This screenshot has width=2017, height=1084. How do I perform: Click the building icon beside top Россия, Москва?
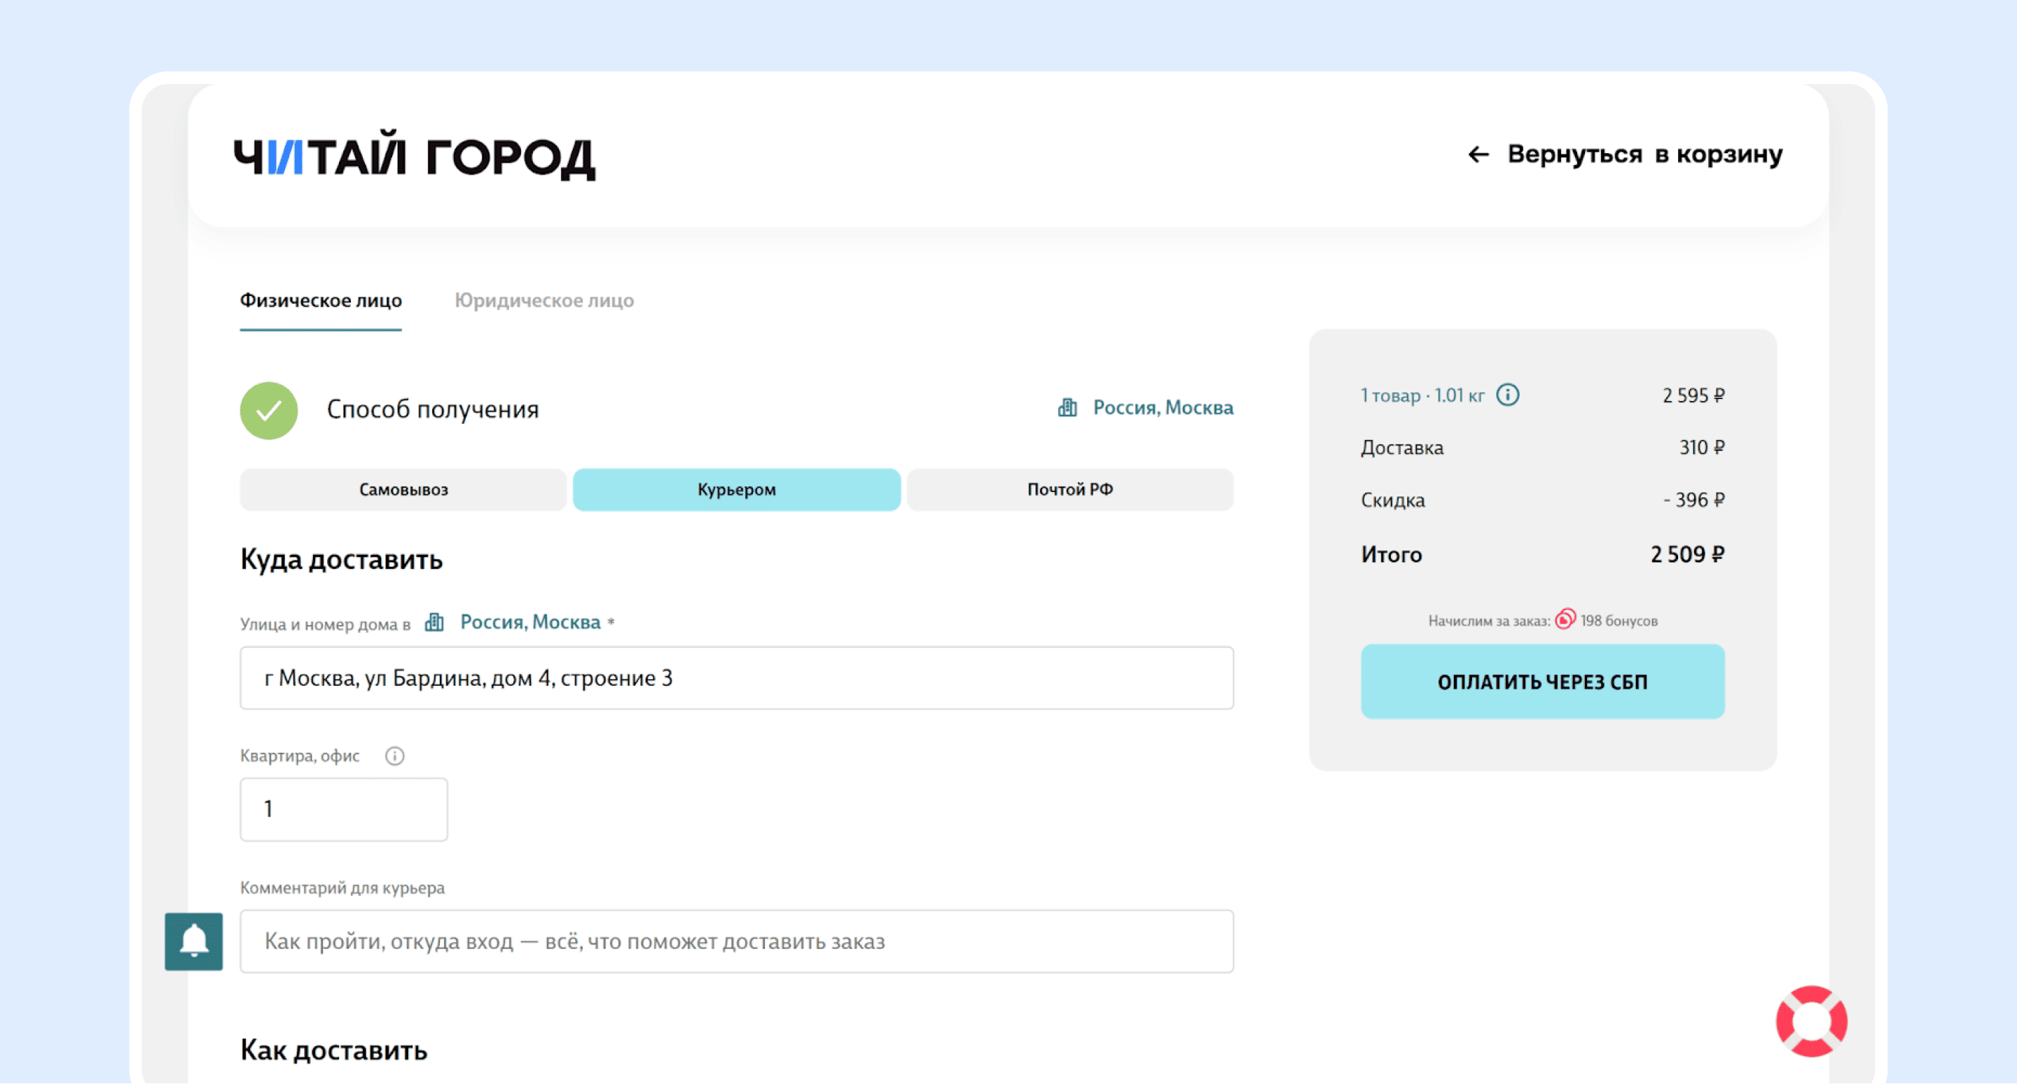(x=1067, y=408)
